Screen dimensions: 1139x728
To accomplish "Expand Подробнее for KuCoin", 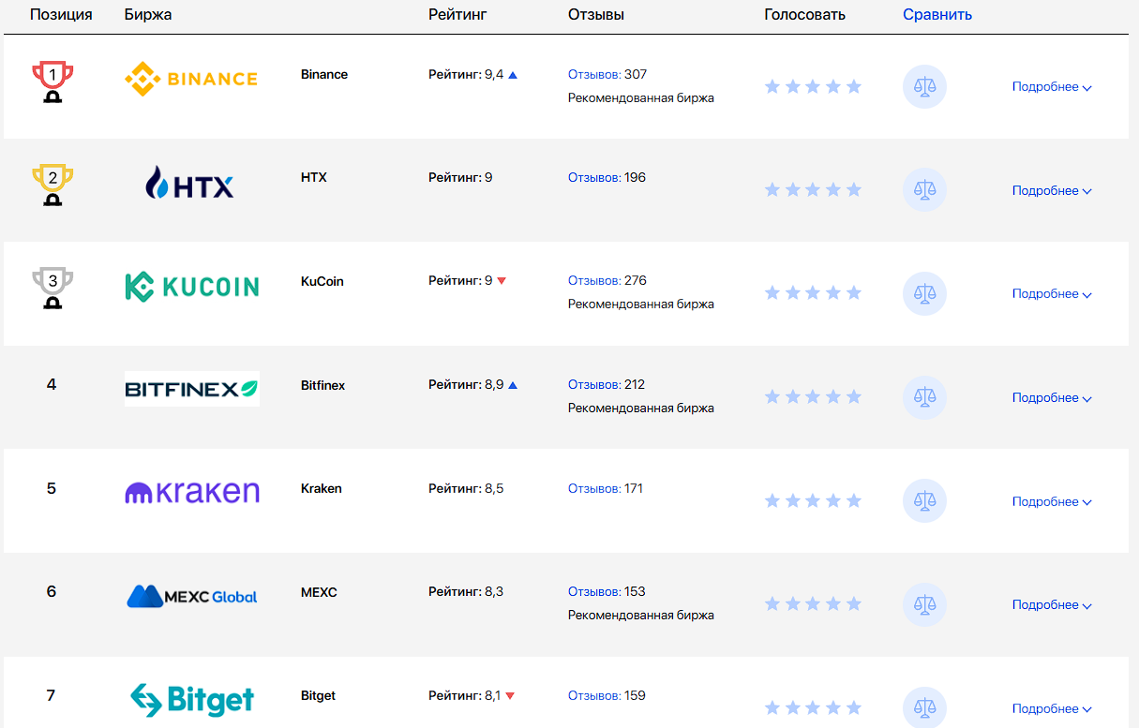I will click(1052, 293).
